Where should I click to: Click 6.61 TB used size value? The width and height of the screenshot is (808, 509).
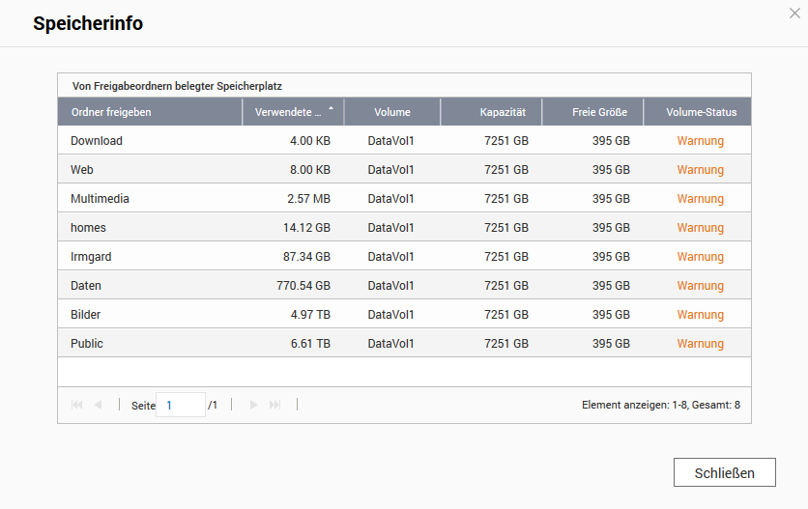pyautogui.click(x=310, y=343)
